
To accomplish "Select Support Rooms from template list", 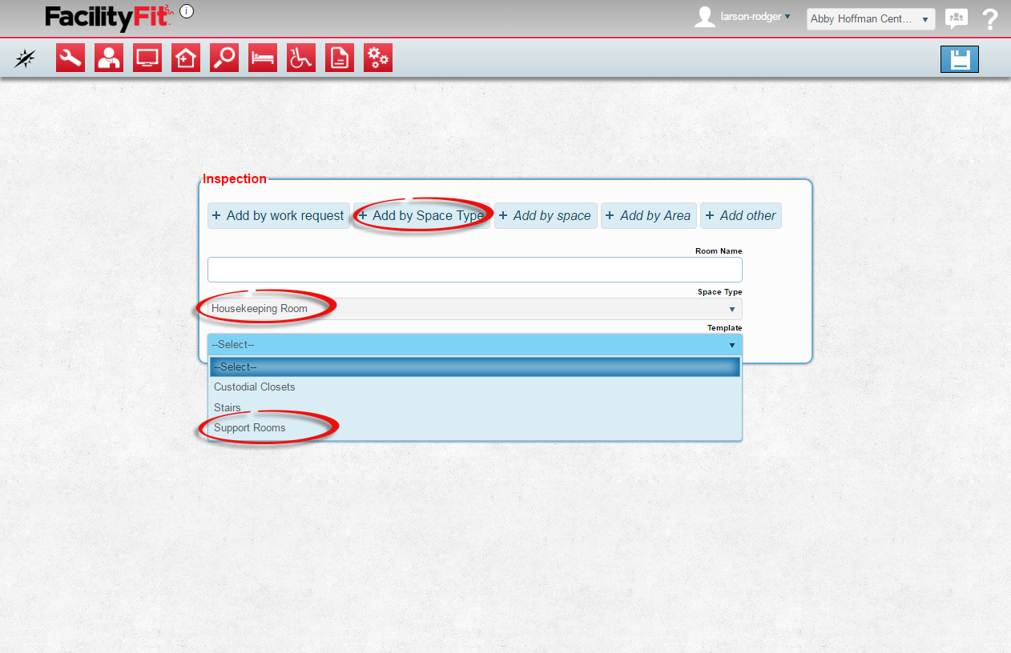I will pyautogui.click(x=250, y=428).
